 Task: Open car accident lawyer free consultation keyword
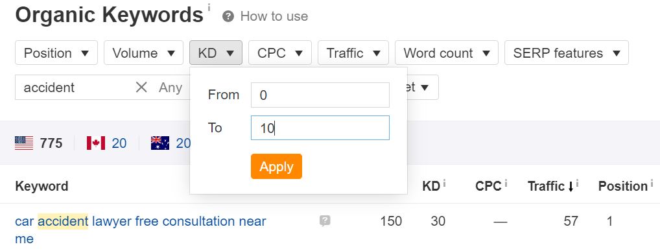click(x=141, y=230)
